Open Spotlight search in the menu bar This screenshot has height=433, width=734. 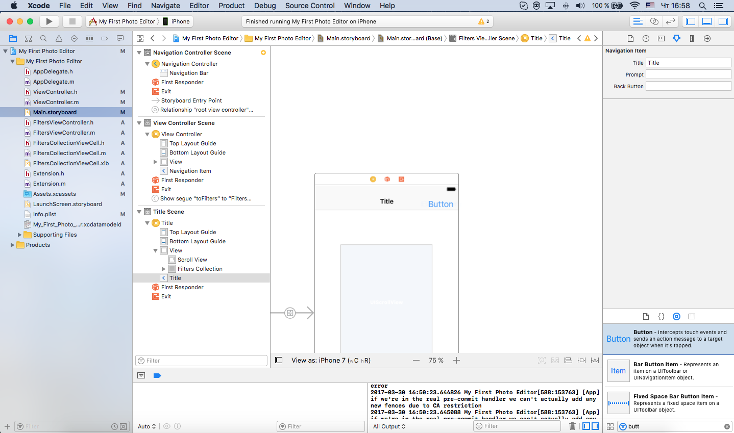[x=702, y=6]
